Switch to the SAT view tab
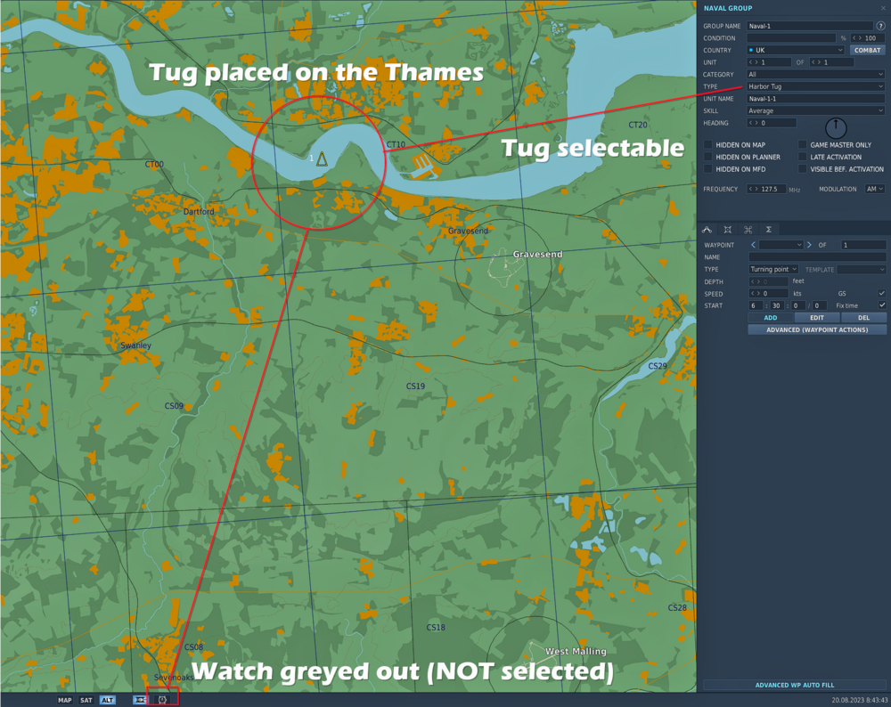Viewport: 891px width, 707px height. (x=86, y=700)
